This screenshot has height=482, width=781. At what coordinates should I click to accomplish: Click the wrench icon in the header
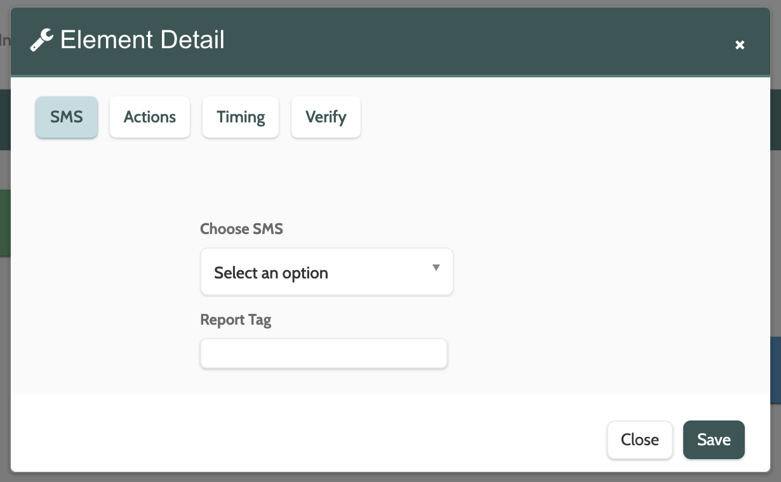(x=41, y=41)
